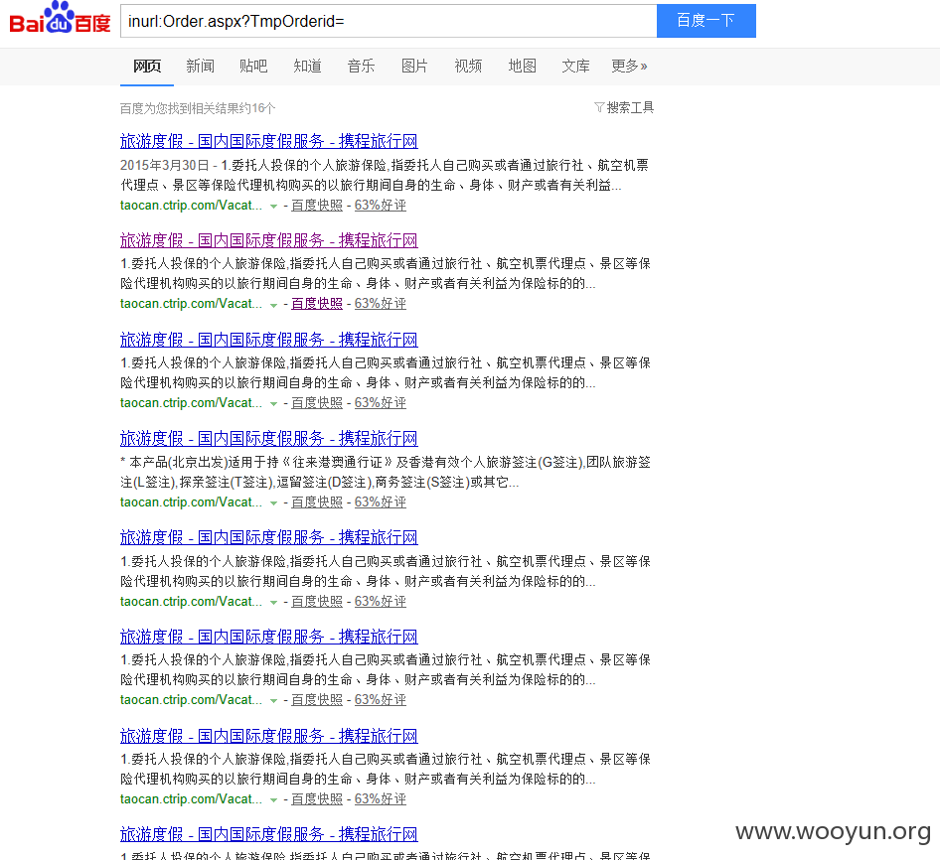This screenshot has height=860, width=940.
Task: Open the visited purple second result title
Action: tap(268, 241)
